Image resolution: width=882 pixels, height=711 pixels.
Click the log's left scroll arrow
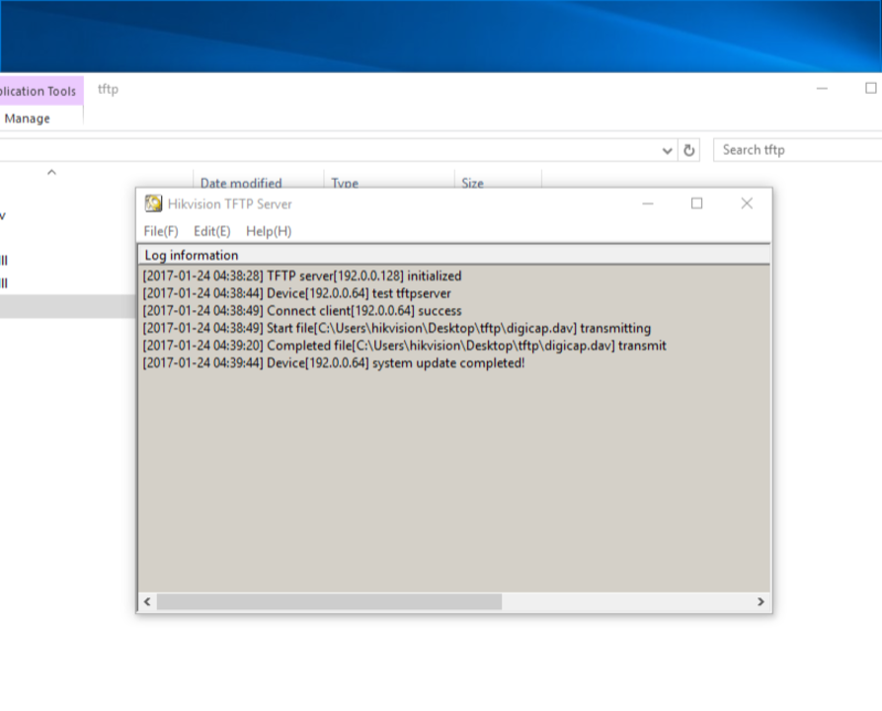point(147,601)
